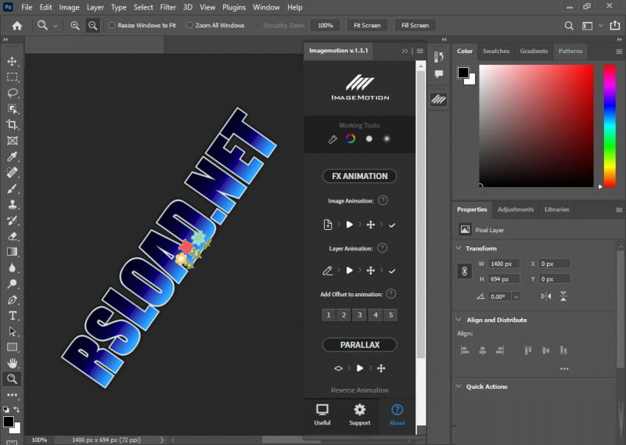Collapse the Quick Actions section

pos(459,386)
